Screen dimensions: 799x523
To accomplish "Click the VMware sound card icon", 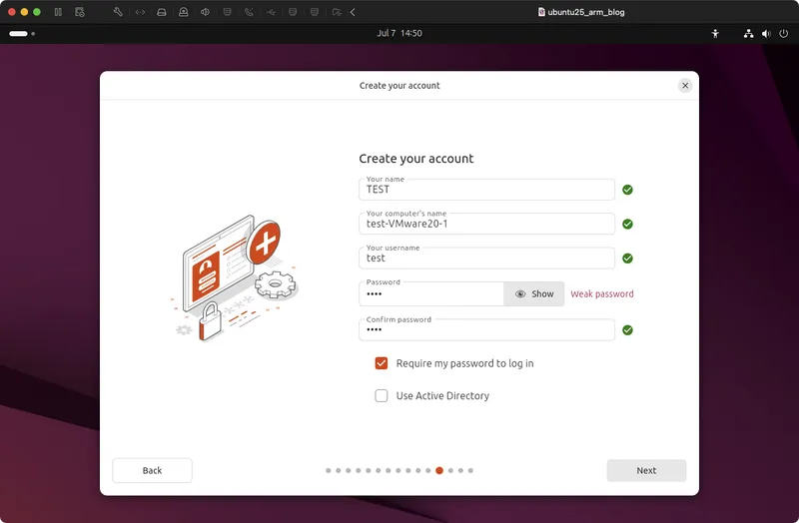I will point(205,12).
